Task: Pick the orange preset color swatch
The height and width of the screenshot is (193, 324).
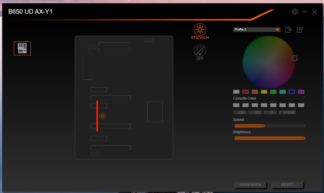Action: coord(255,92)
